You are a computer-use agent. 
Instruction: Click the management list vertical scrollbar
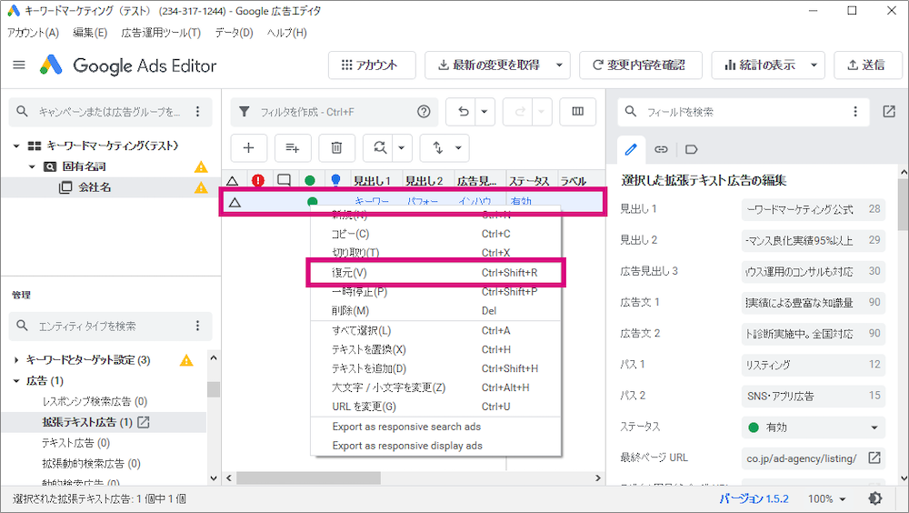[x=214, y=389]
